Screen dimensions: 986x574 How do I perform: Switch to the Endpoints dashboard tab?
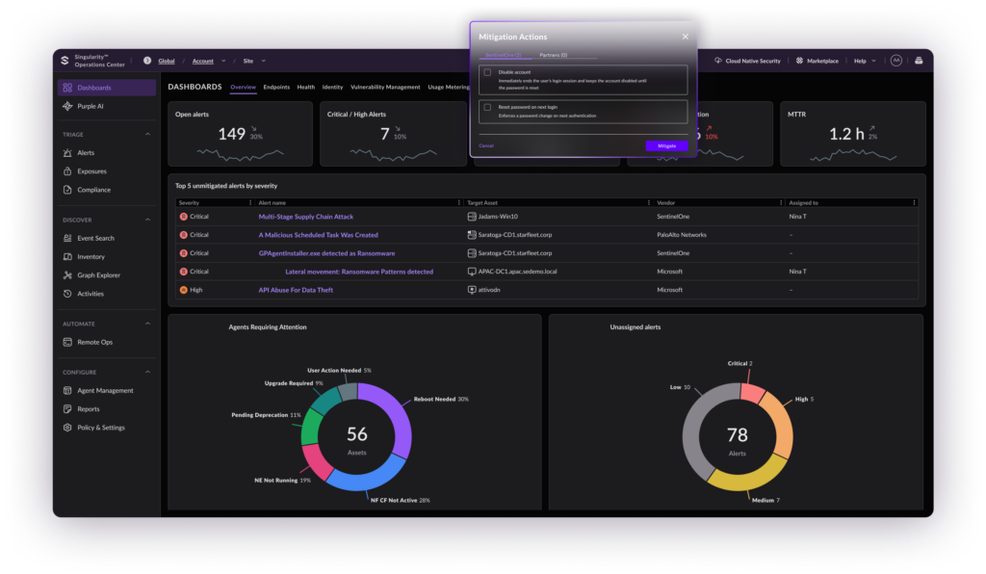(x=276, y=87)
